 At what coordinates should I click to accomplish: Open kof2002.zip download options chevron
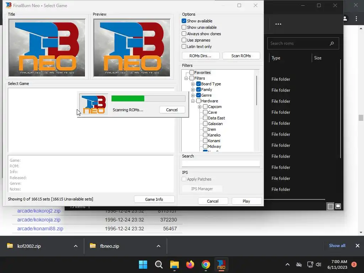[76, 246]
